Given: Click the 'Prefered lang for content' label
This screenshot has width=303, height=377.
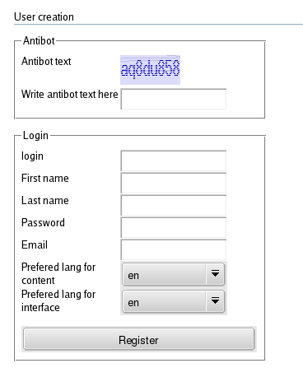Looking at the screenshot, I should pyautogui.click(x=58, y=273).
